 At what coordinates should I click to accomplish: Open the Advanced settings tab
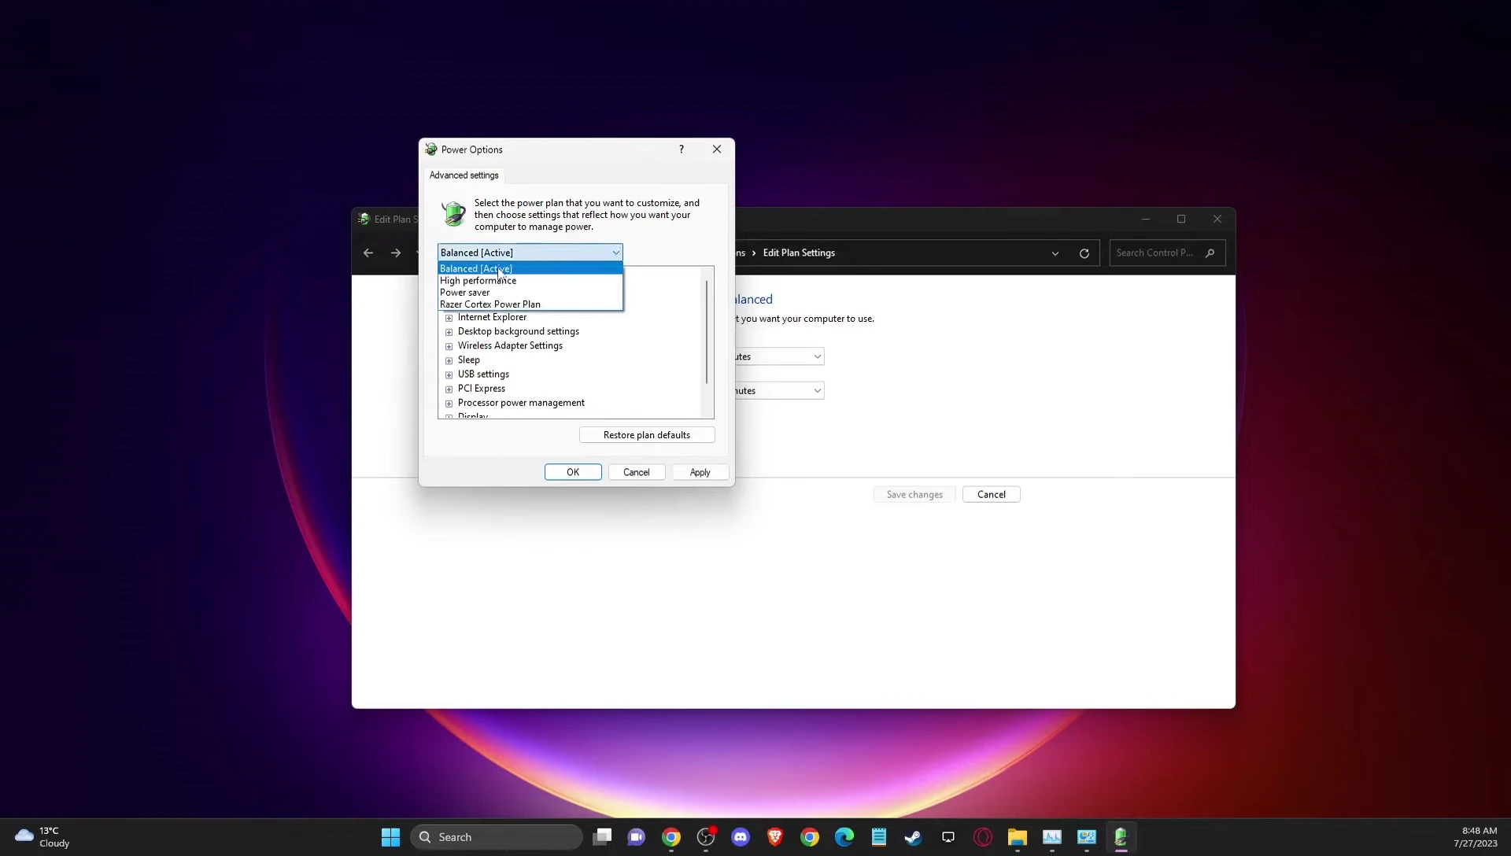464,175
